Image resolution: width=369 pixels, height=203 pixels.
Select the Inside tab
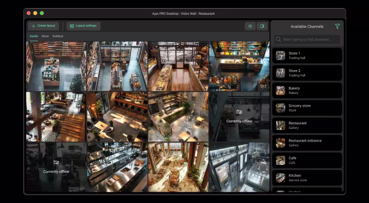pyautogui.click(x=33, y=36)
